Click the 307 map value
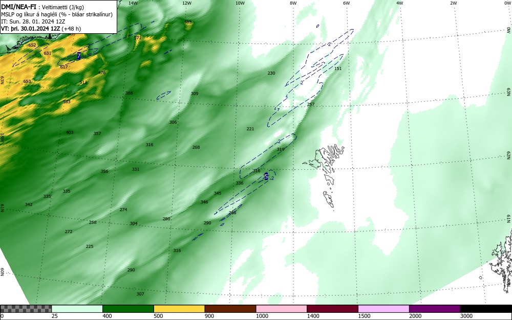 click(x=140, y=294)
